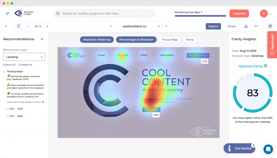Click Expand all link

[x=9, y=65]
